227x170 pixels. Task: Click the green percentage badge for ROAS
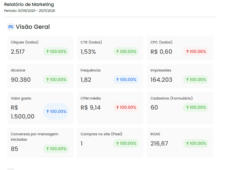(x=196, y=143)
